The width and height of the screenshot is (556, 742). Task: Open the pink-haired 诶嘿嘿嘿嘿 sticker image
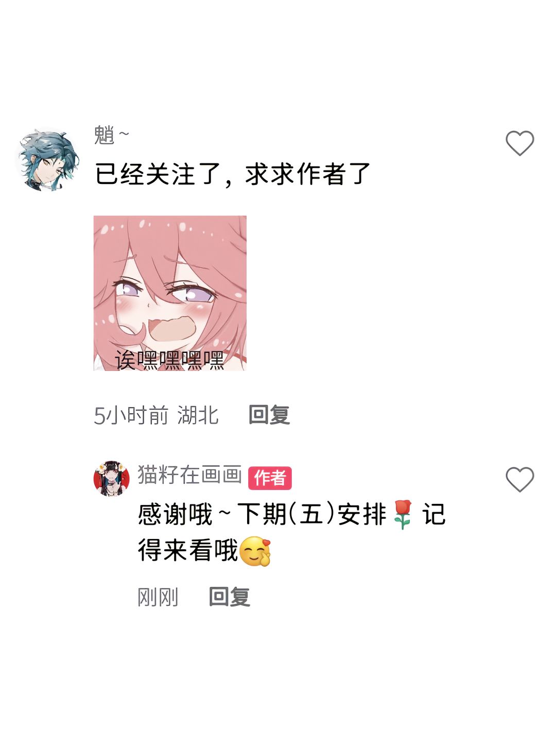170,293
